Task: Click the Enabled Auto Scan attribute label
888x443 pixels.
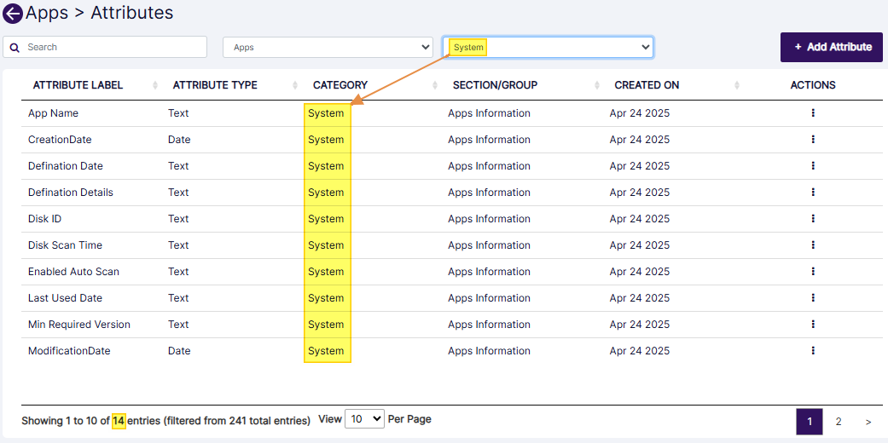Action: (73, 272)
